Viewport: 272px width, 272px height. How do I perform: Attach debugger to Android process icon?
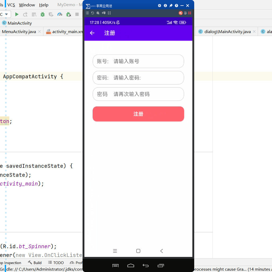[68, 14]
